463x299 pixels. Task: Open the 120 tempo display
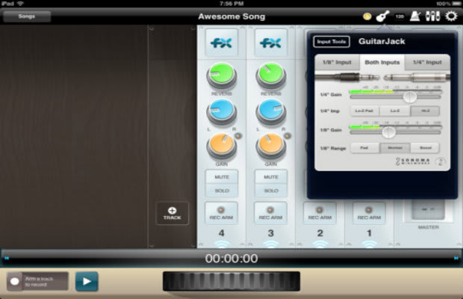[400, 16]
